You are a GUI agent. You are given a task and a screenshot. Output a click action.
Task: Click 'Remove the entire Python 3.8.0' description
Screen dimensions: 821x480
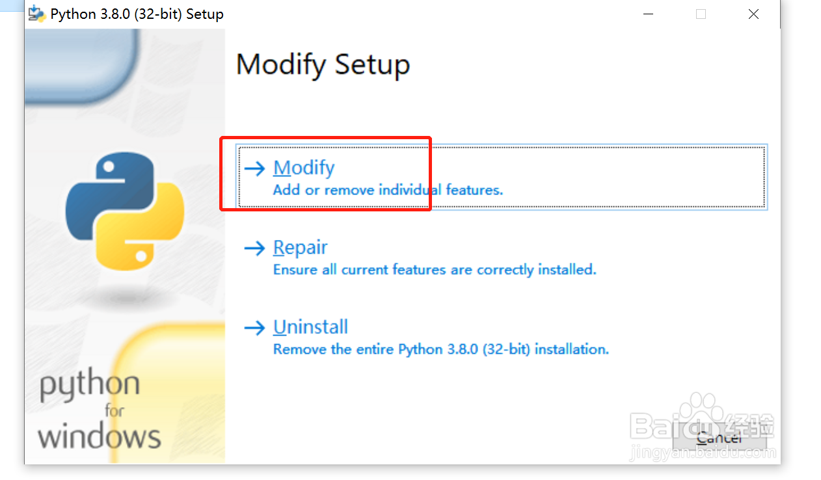[x=441, y=349]
